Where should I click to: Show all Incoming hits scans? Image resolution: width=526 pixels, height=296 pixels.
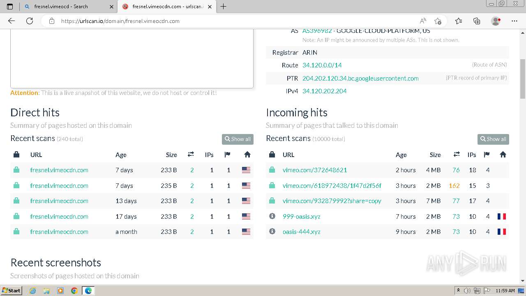click(493, 139)
